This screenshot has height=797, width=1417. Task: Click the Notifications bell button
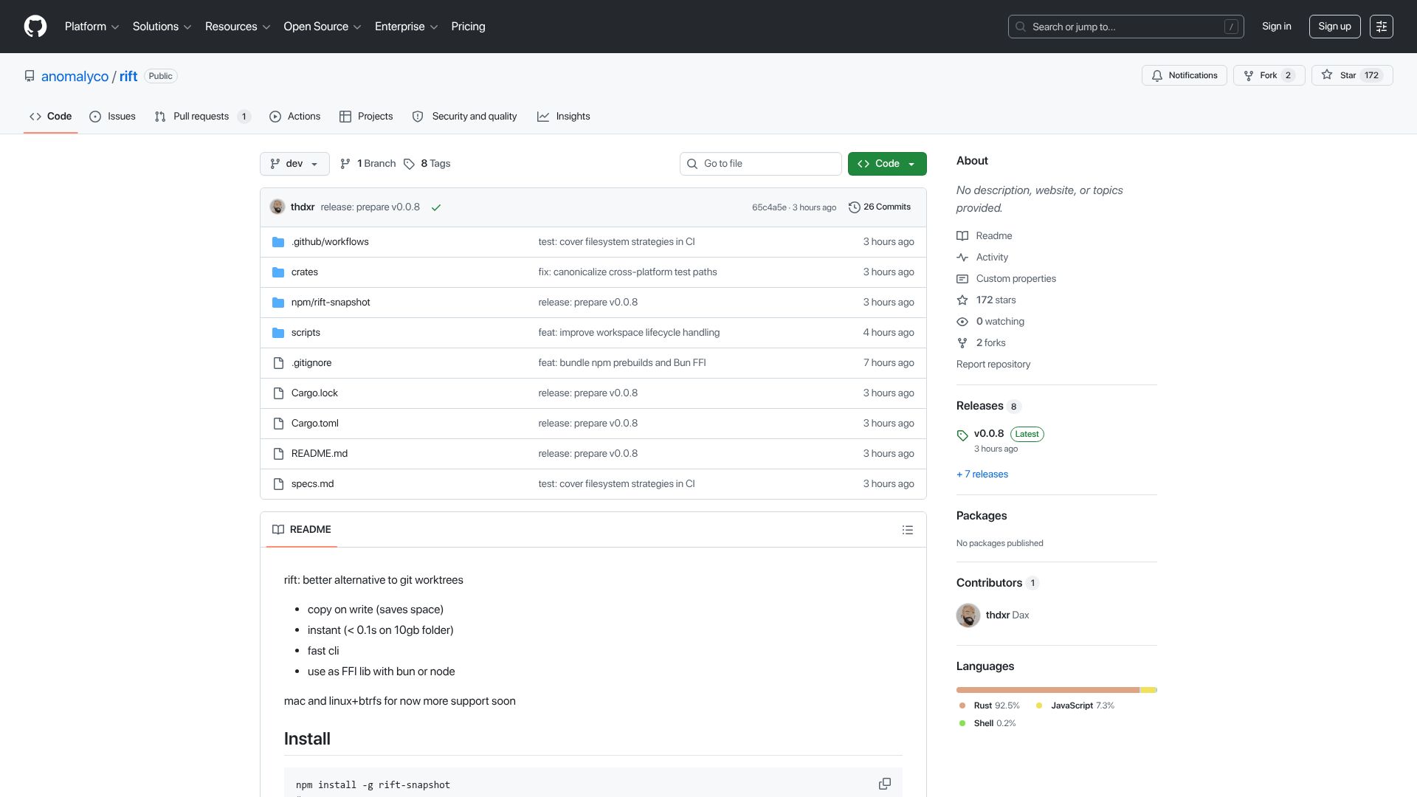[x=1185, y=75]
